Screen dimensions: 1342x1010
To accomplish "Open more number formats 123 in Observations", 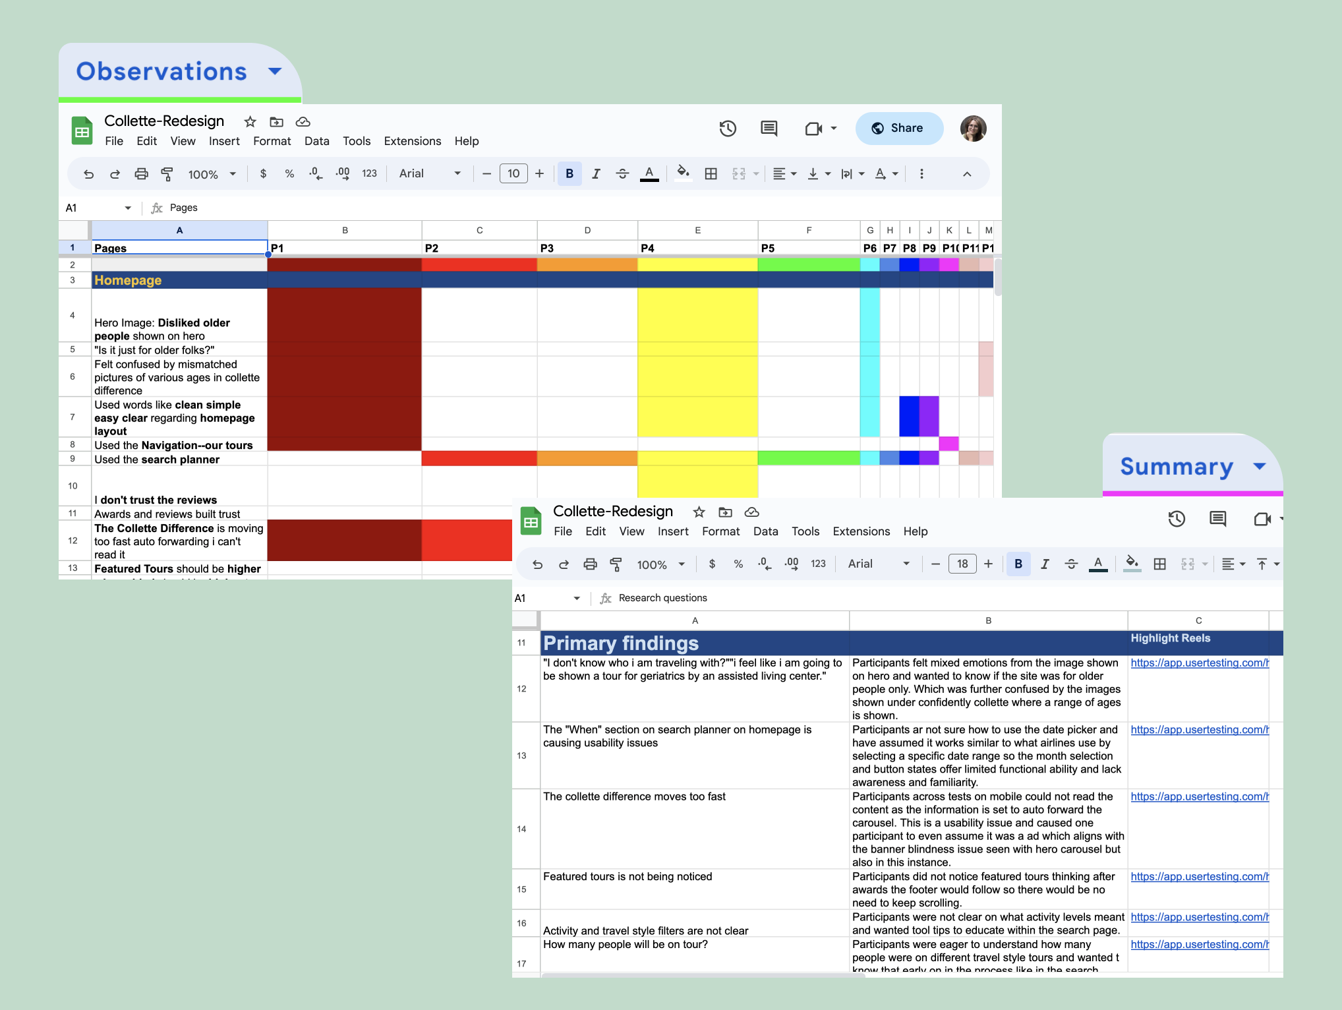I will (369, 173).
